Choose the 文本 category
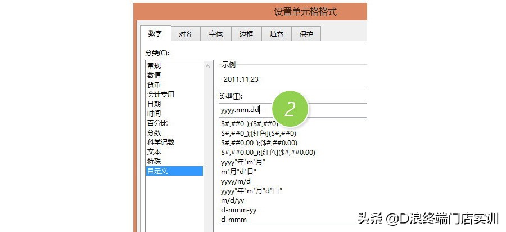Image resolution: width=506 pixels, height=232 pixels. (175, 151)
